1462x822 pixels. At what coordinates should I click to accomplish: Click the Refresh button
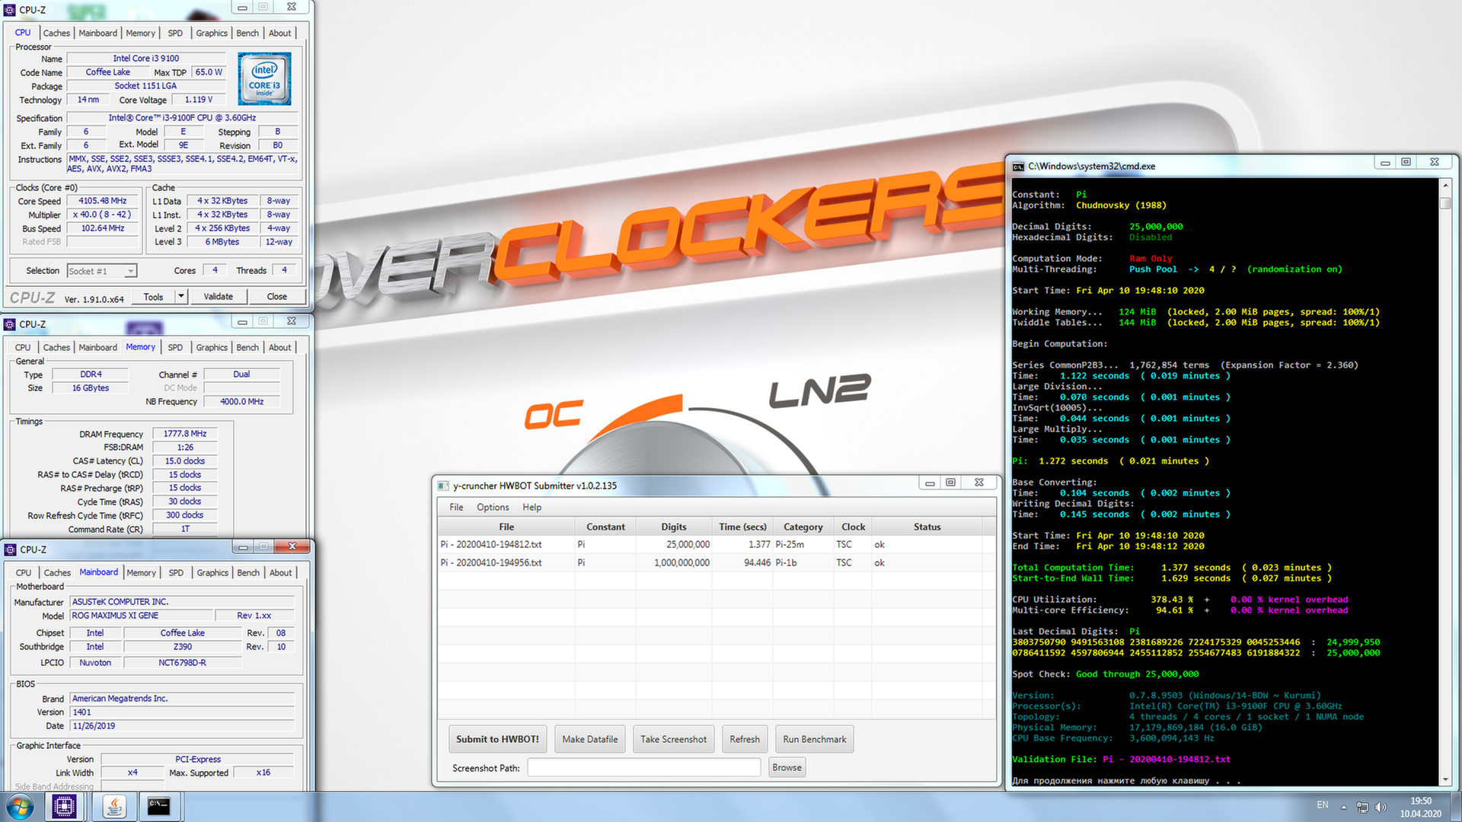pos(745,739)
